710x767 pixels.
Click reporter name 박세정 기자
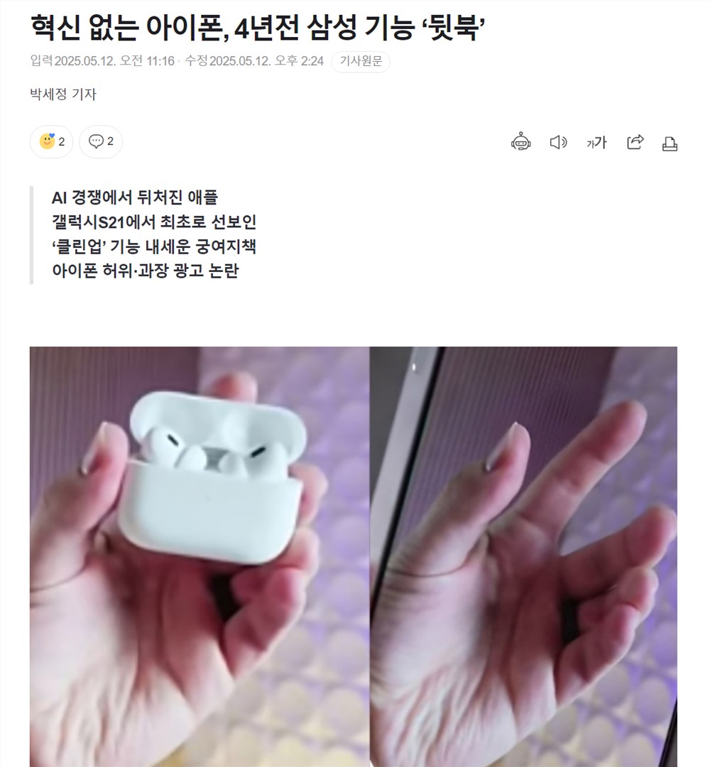63,94
